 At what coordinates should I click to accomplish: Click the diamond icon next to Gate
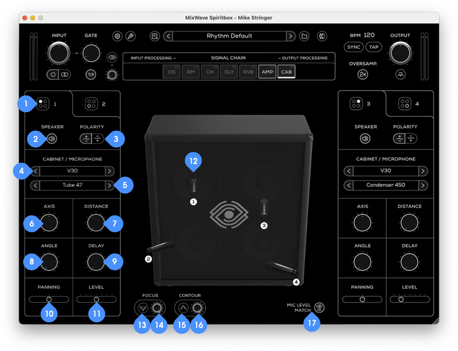(x=112, y=57)
